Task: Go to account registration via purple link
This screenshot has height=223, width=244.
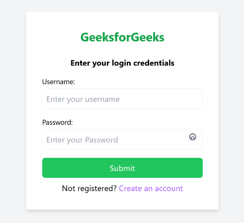Action: pos(151,188)
